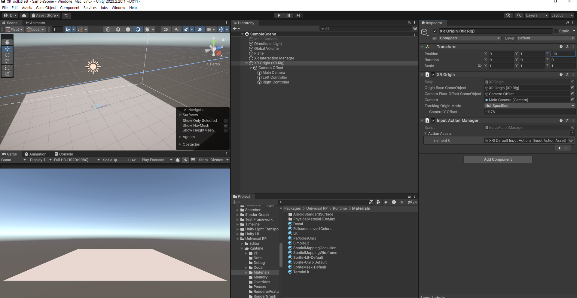Toggle hidden packages visibility count (24)
The width and height of the screenshot is (577, 298).
coord(412,202)
